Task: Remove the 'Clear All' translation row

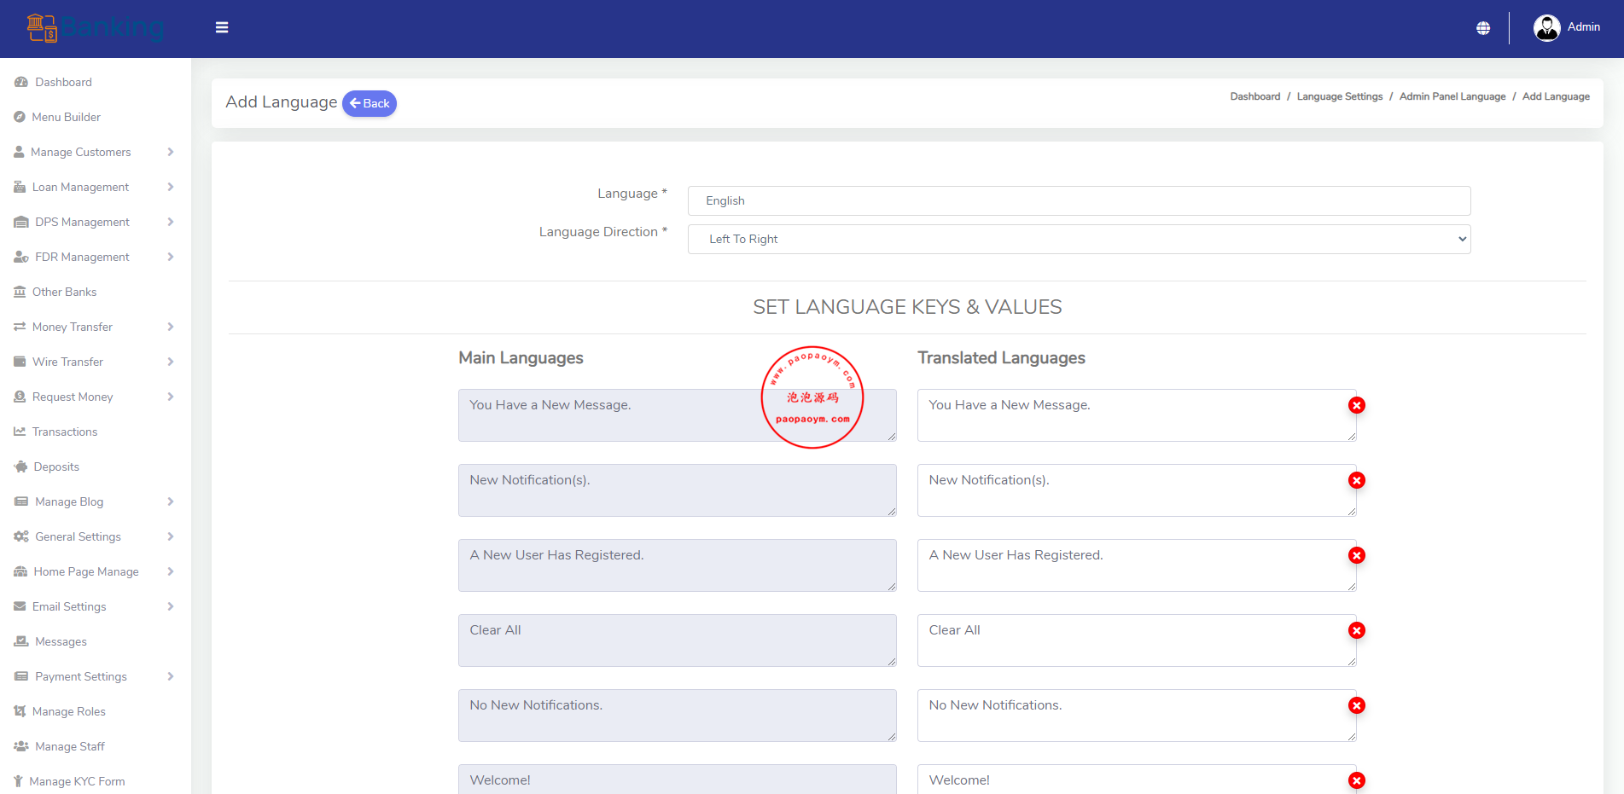Action: [1356, 630]
